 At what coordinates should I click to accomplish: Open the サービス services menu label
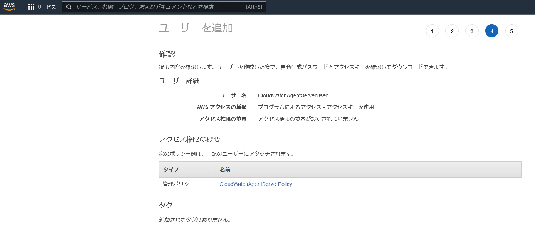[46, 7]
